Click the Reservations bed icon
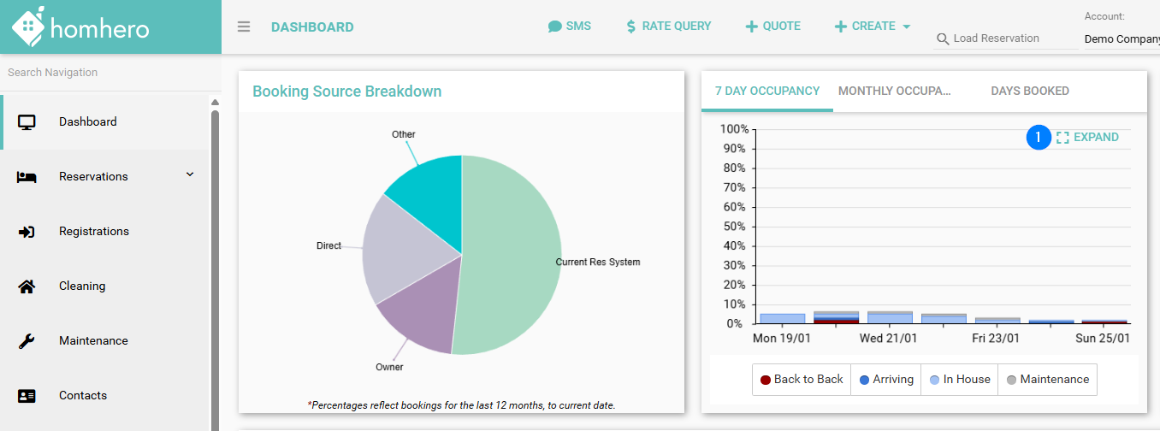 pos(27,177)
